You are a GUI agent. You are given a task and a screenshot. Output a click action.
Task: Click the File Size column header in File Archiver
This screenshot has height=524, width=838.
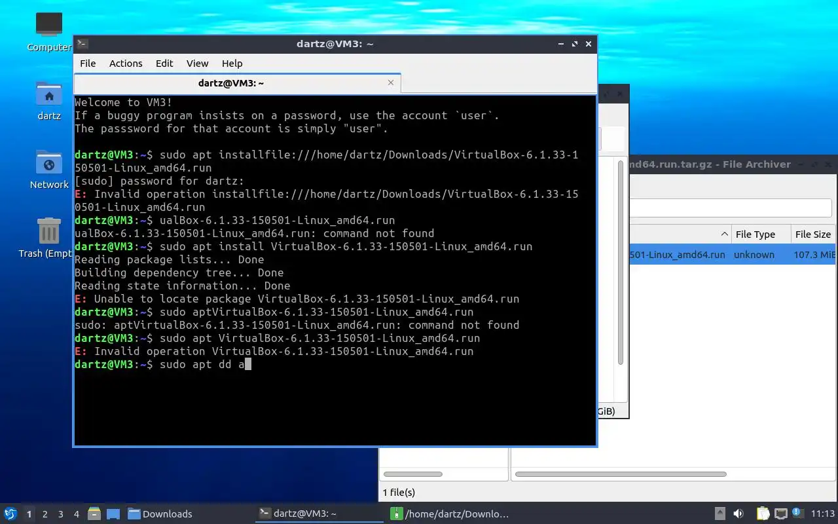pos(813,234)
